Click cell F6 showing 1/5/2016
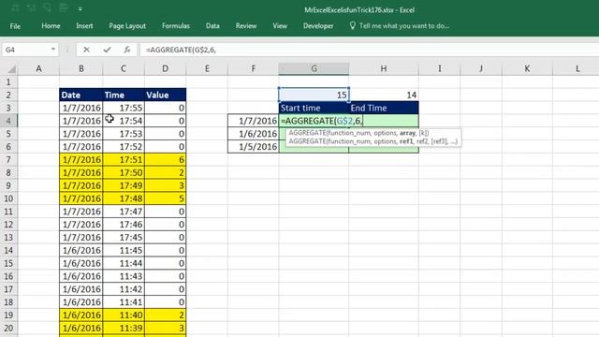599x337 pixels. pyautogui.click(x=254, y=147)
